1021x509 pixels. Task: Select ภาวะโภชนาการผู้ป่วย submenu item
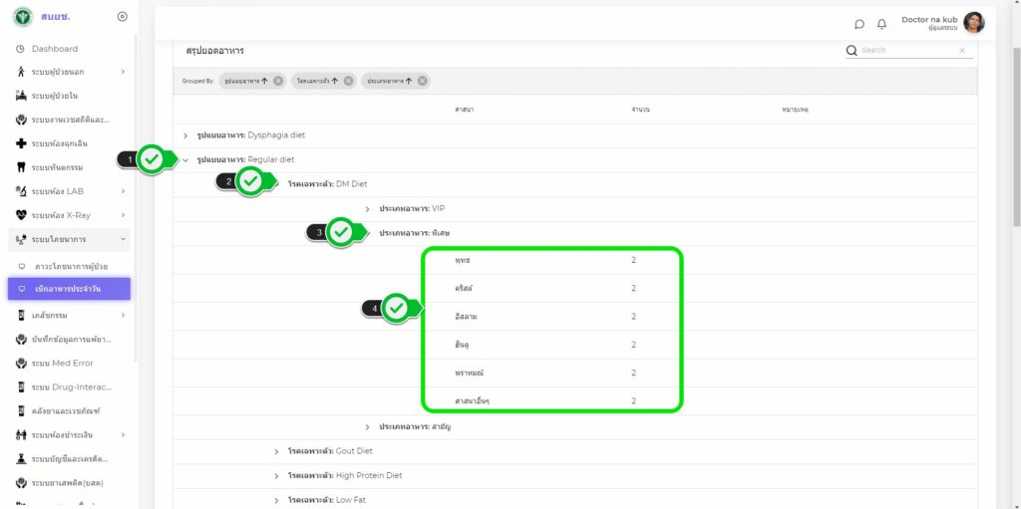tap(71, 267)
